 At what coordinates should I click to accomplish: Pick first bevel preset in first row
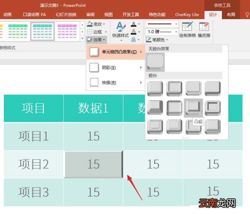point(155,89)
